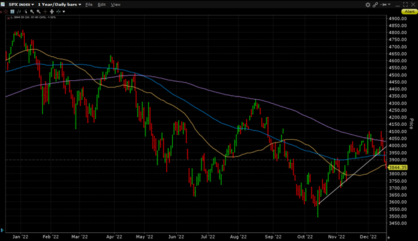Image resolution: width=418 pixels, height=241 pixels.
Task: Open the SPX INDEX symbol dropdown
Action: [21, 5]
